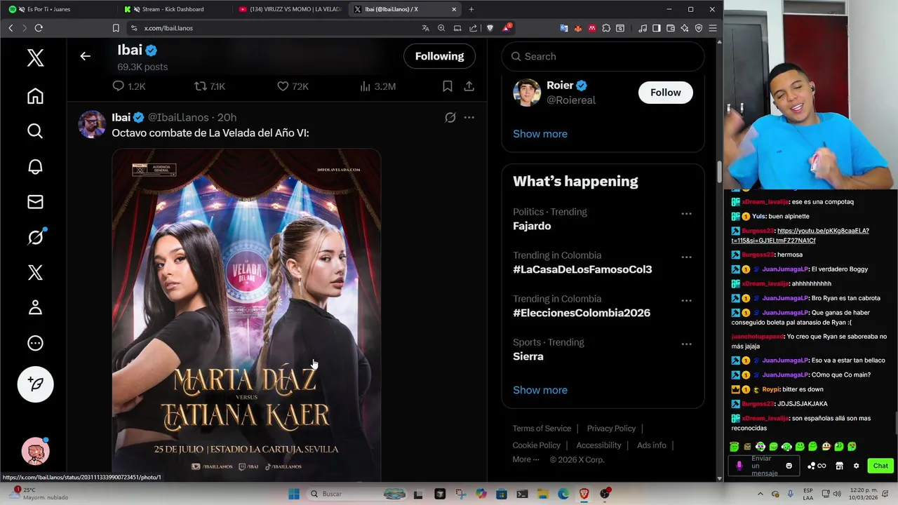Open Terms of Service footer link
898x505 pixels.
[542, 429]
